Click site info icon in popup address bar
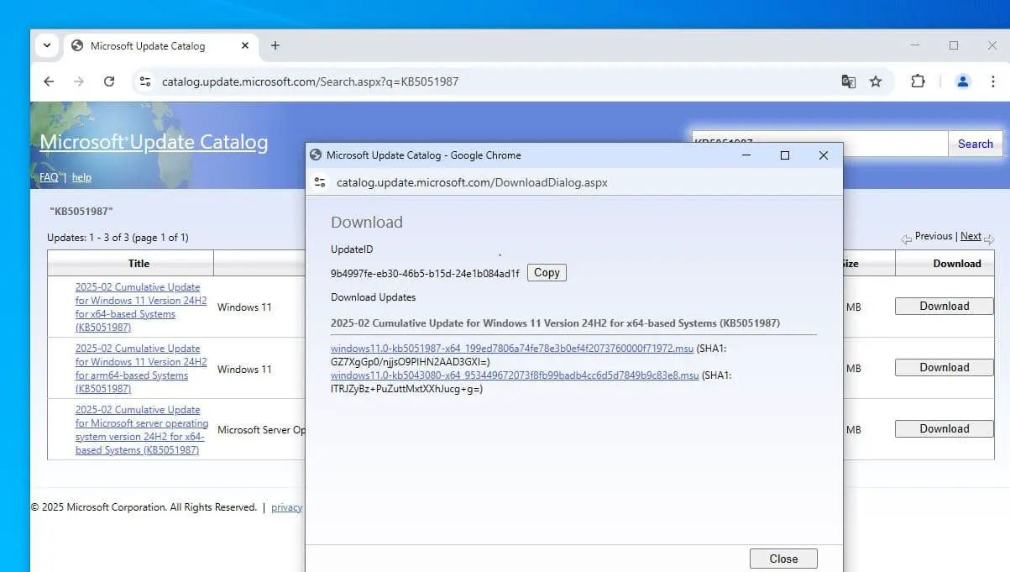 (319, 182)
